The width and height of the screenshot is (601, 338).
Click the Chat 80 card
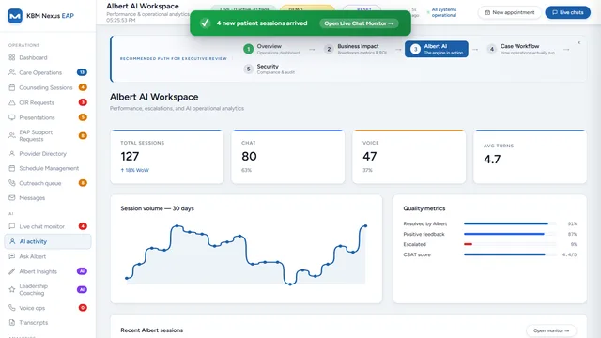[288, 157]
